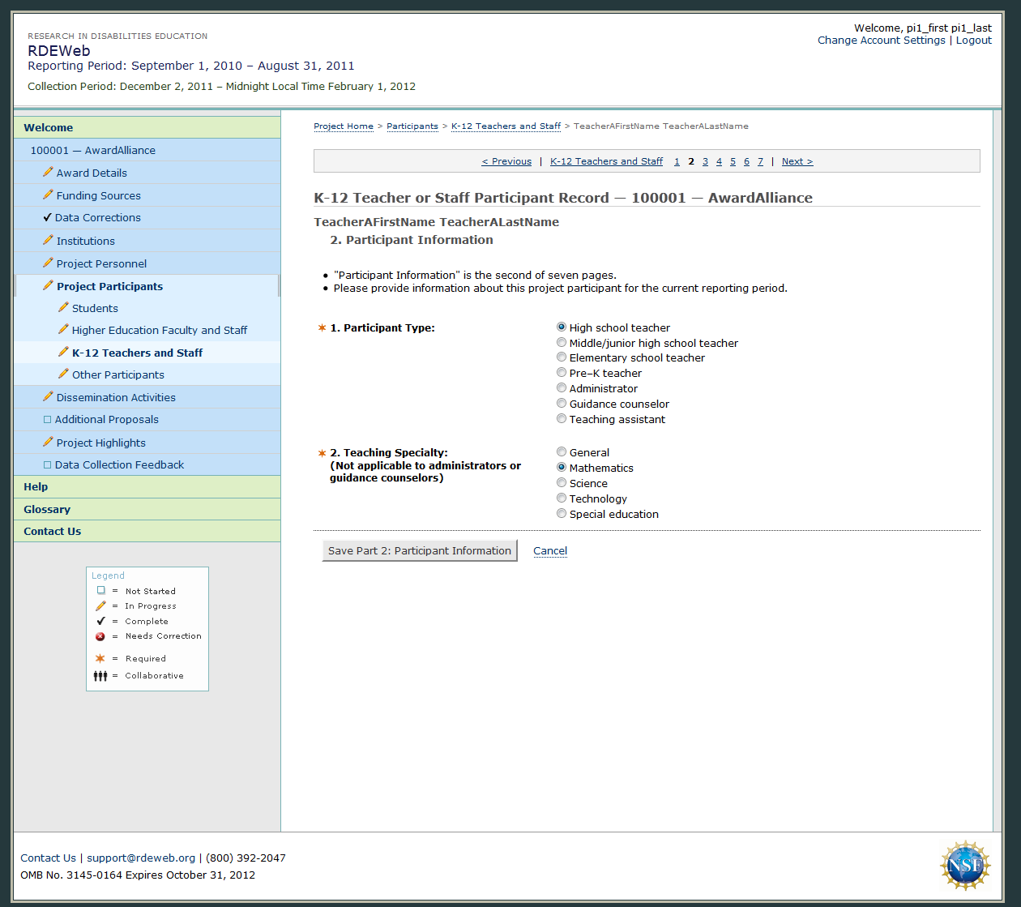Click the checkmark icon next to Data Corrections
Viewport: 1021px width, 907px height.
pyautogui.click(x=47, y=217)
